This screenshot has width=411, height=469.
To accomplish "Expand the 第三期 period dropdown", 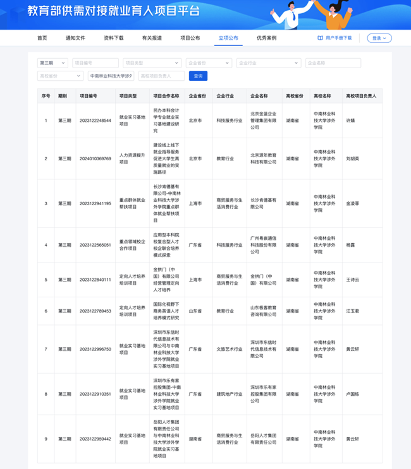I will (53, 63).
